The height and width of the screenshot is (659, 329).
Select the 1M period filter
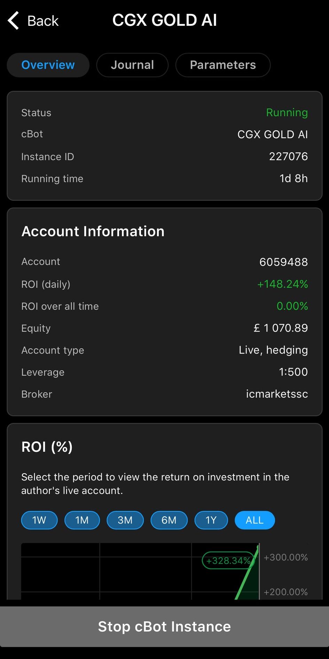[x=82, y=520]
